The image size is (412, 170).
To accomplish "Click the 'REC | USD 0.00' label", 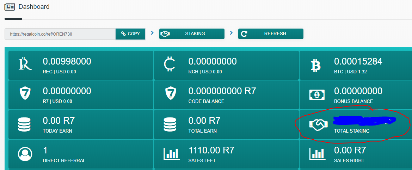I will click(x=59, y=72).
